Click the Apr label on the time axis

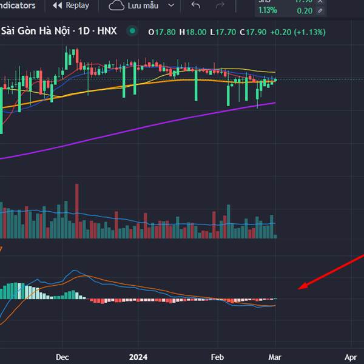[x=351, y=357]
